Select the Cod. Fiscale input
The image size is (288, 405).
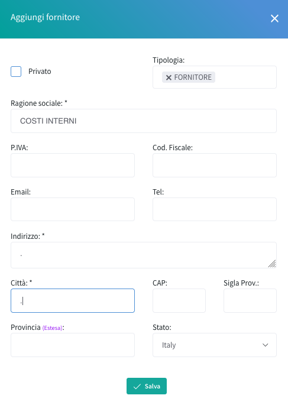[x=215, y=166]
